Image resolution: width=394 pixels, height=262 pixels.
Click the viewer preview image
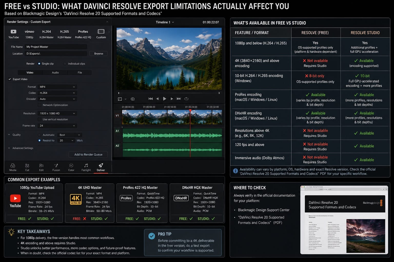pyautogui.click(x=169, y=59)
